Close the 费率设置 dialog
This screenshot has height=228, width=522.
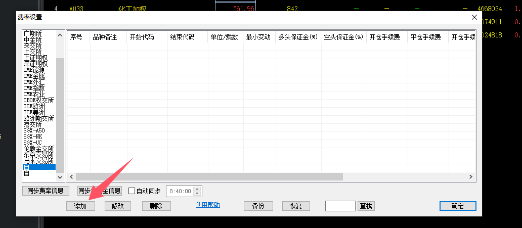tap(474, 17)
